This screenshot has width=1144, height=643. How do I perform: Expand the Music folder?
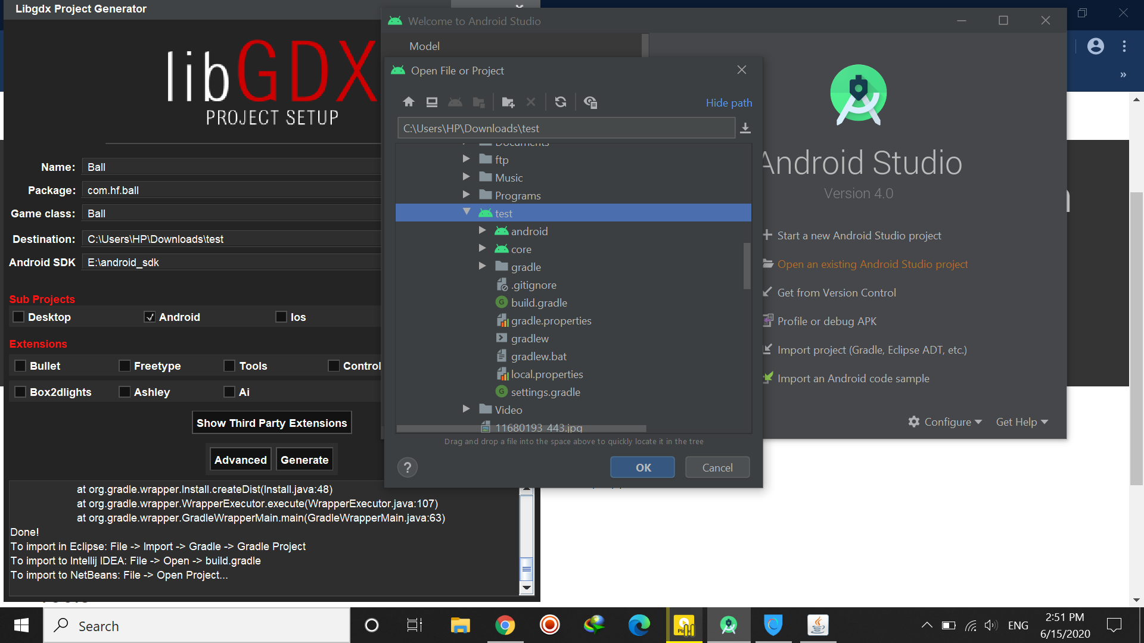pyautogui.click(x=466, y=177)
